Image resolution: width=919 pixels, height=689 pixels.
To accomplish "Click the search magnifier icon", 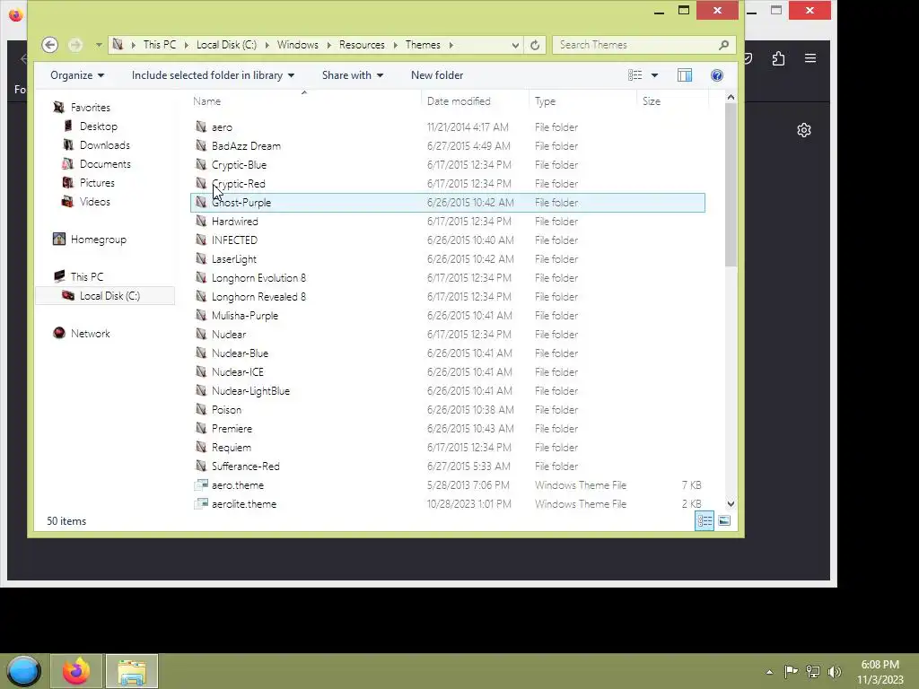I will click(724, 45).
